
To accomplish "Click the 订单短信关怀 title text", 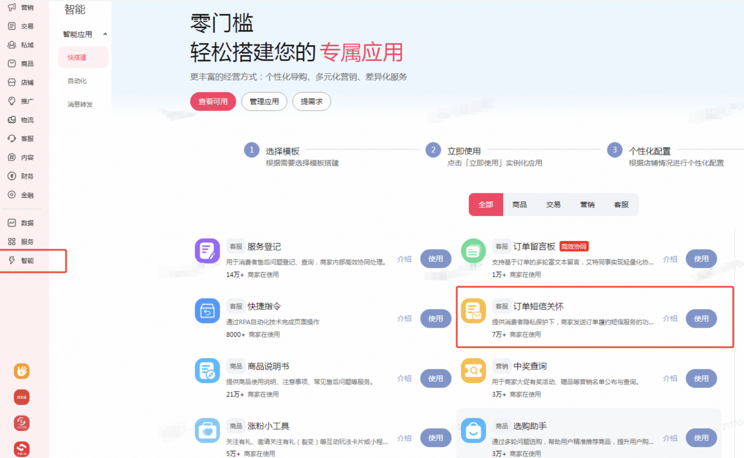I will pyautogui.click(x=539, y=306).
